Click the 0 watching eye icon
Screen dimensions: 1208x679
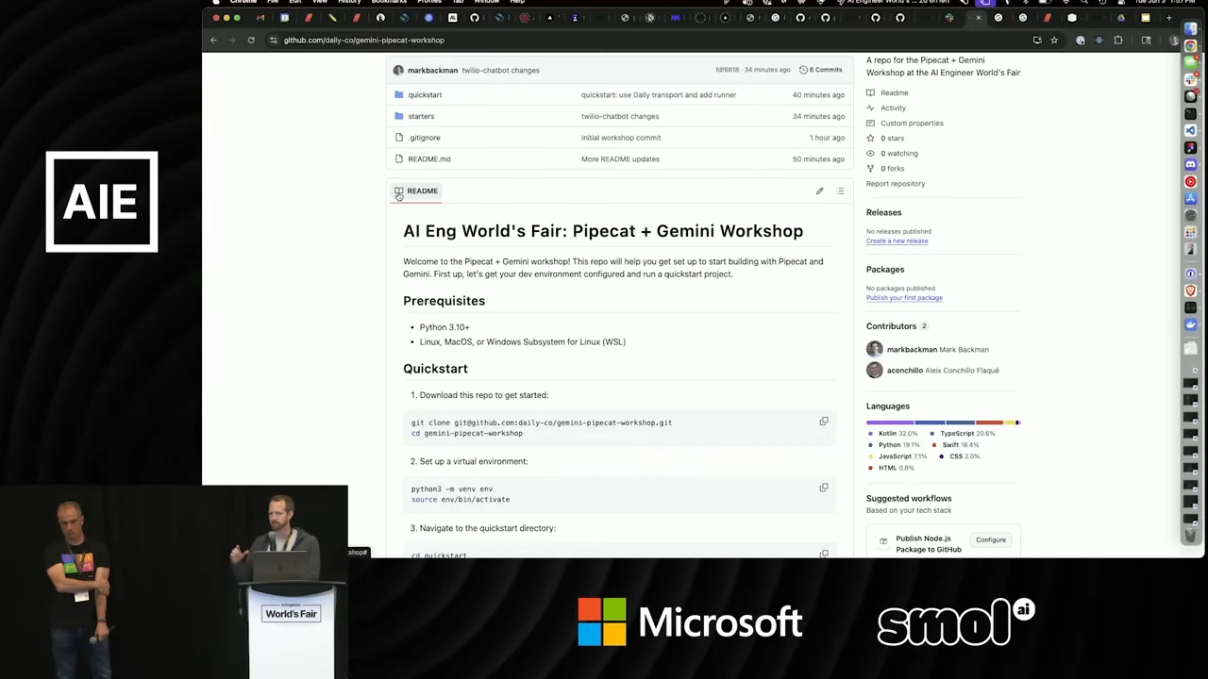871,153
